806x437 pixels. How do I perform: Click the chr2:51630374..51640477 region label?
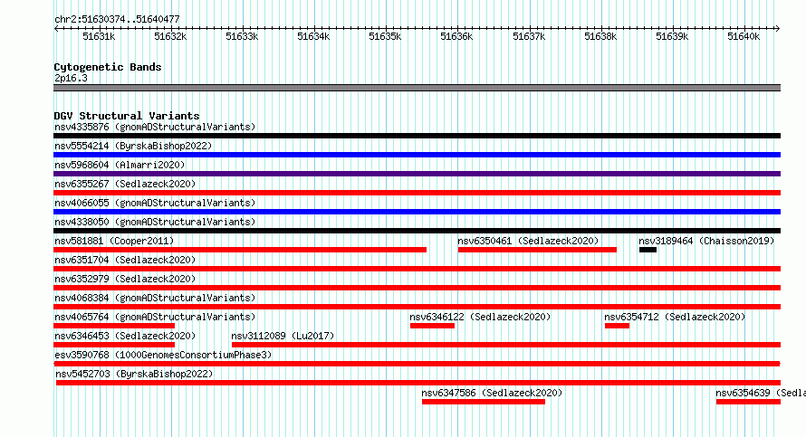117,20
